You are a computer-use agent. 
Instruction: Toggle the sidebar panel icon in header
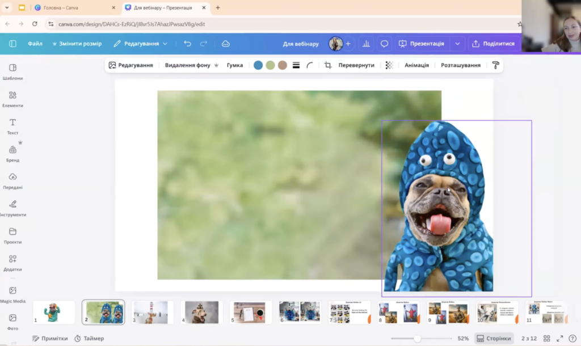[12, 44]
